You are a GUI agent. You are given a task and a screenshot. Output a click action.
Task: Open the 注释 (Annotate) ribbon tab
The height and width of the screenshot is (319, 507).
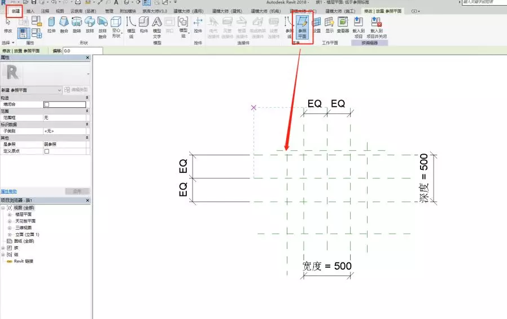pos(45,11)
